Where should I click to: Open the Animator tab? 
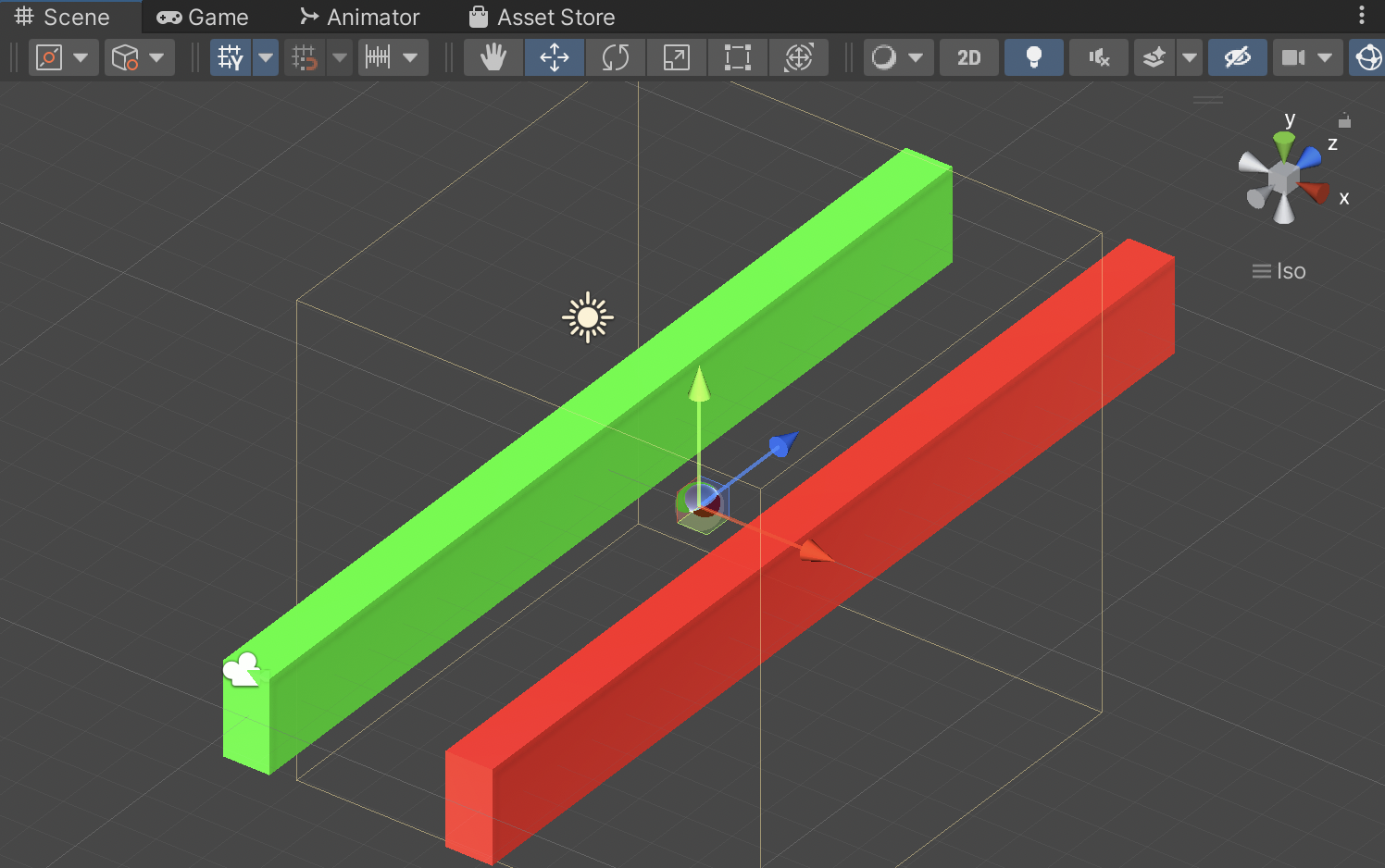359,17
